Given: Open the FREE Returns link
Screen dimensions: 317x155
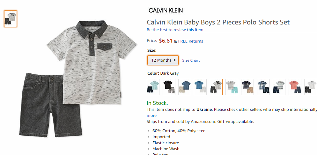Looking at the screenshot, I should [x=191, y=41].
